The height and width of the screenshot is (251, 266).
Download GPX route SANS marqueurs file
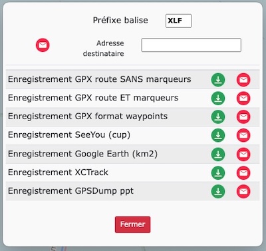pyautogui.click(x=218, y=80)
